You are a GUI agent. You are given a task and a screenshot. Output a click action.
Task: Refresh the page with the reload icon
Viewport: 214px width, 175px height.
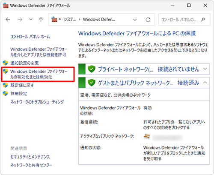(148, 20)
